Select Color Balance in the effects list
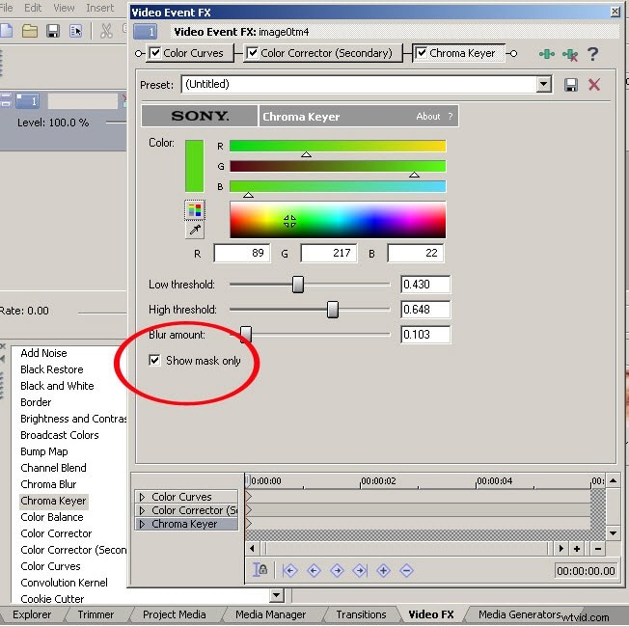 [x=52, y=517]
